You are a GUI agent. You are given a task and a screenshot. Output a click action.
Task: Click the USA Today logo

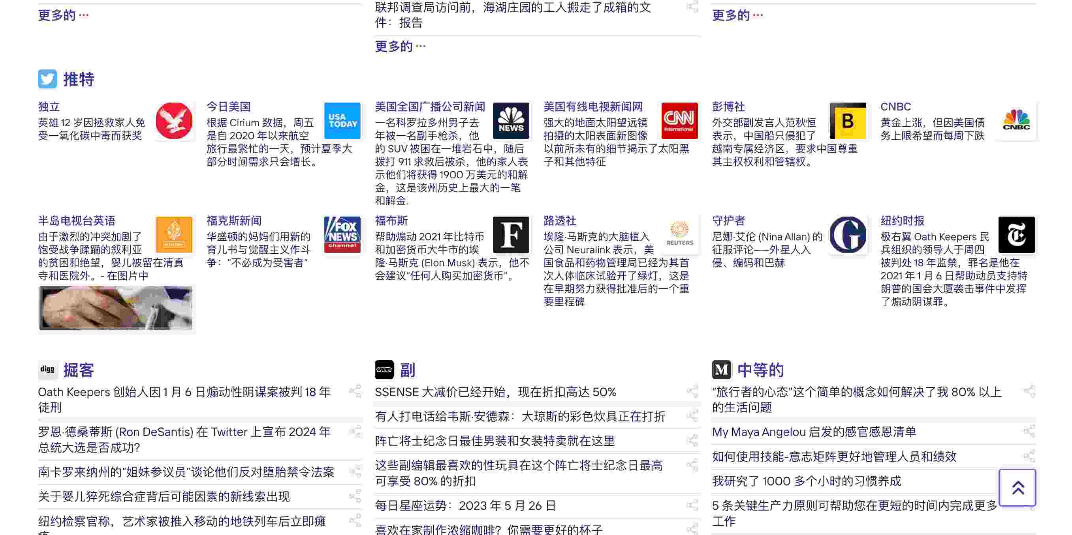342,121
